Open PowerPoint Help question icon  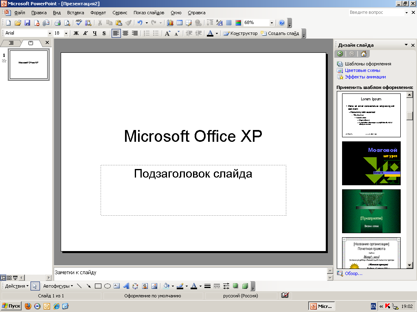(282, 23)
